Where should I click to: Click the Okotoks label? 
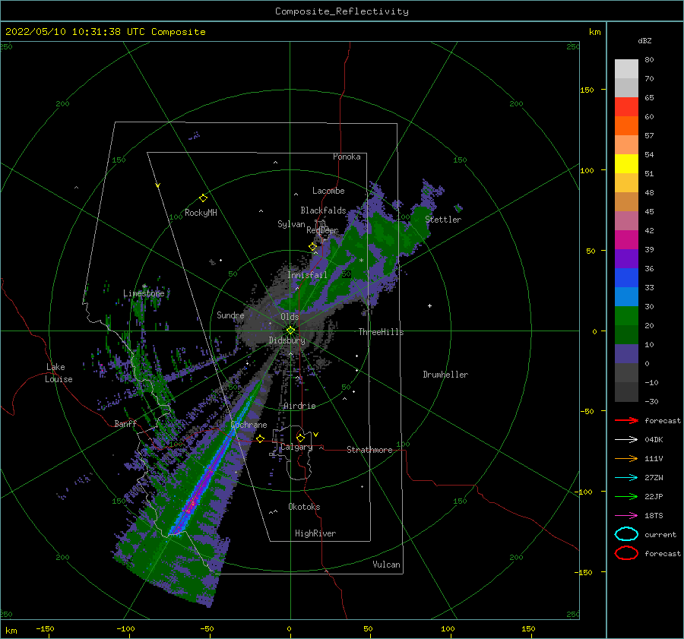[304, 507]
